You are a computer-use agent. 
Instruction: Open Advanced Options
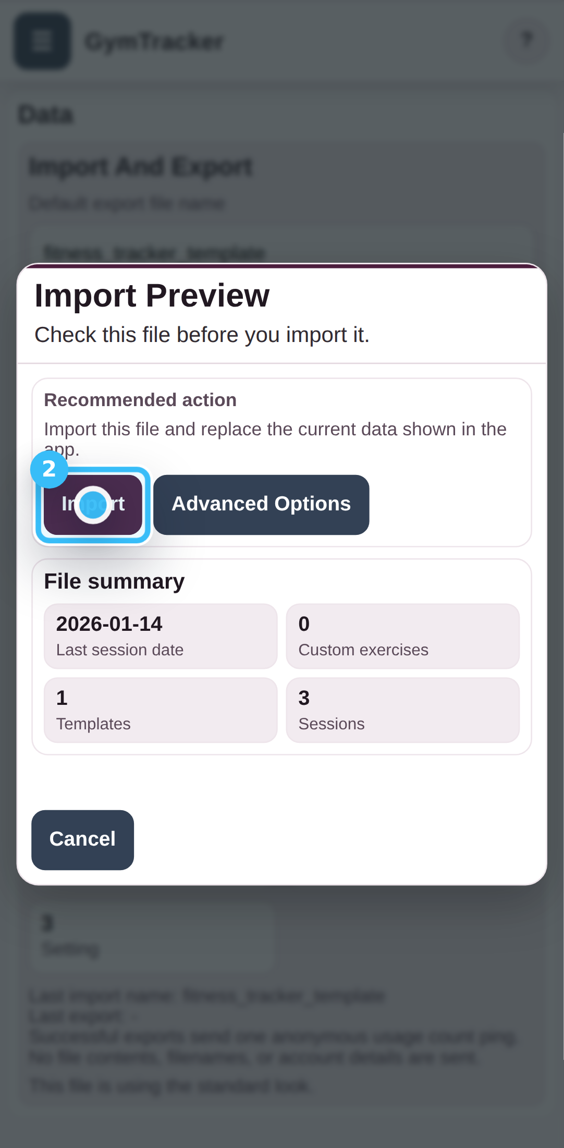261,504
